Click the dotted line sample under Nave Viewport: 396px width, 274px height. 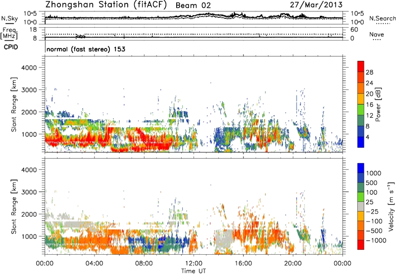pos(377,40)
